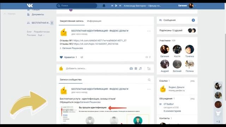
Task: Open the notifications bell
Action: click(x=104, y=6)
